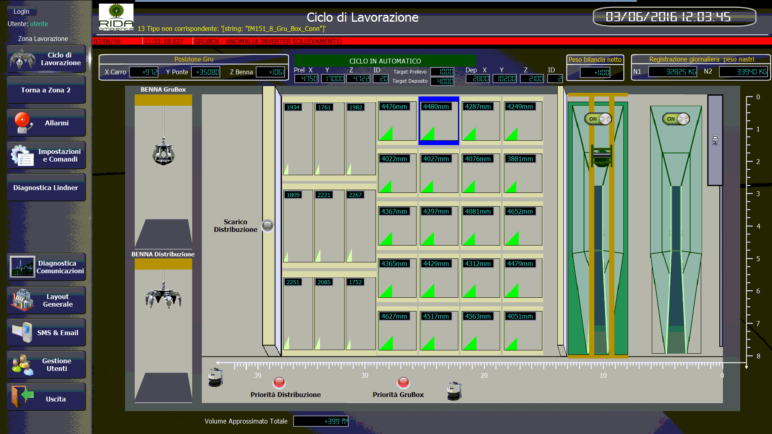Toggle the right conveyor ON switch
This screenshot has width=772, height=434.
pos(676,119)
